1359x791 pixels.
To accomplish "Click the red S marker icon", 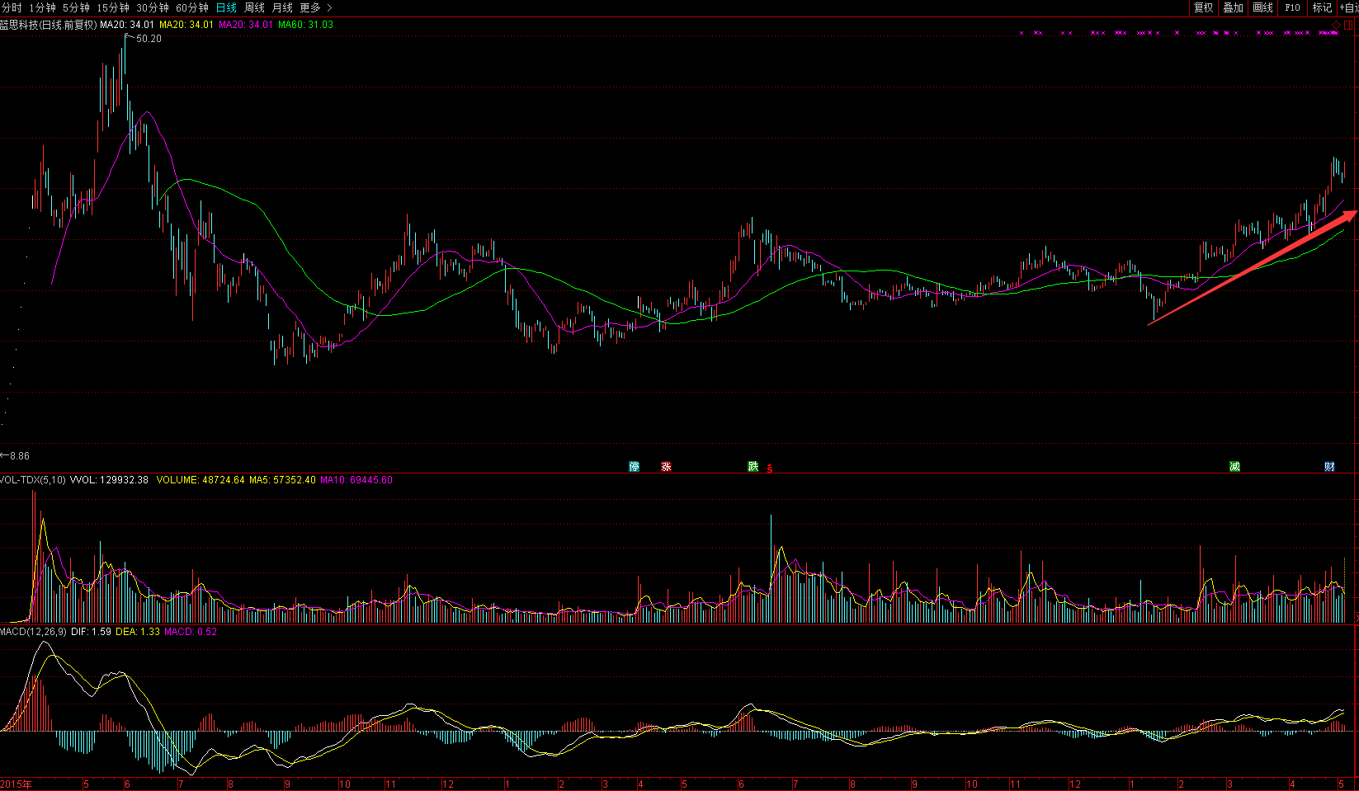I will 770,468.
